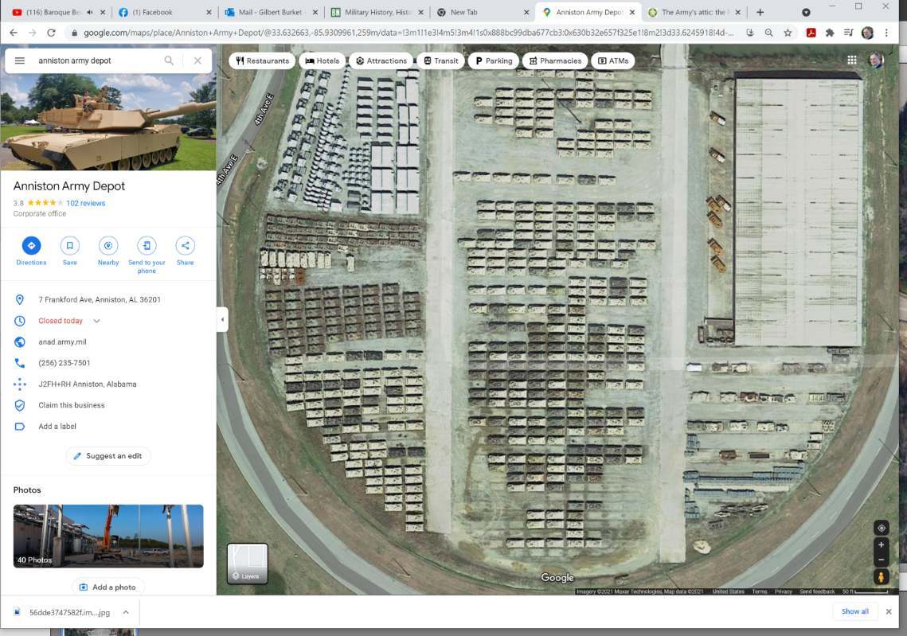Clear the anniston army depot search
Viewport: 907px width, 636px height.
pos(197,60)
